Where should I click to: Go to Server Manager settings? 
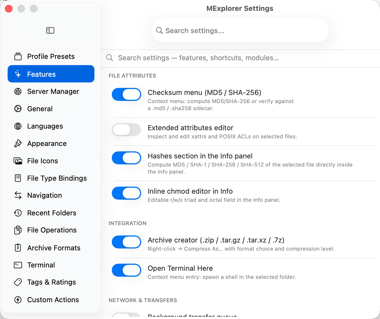(51, 91)
